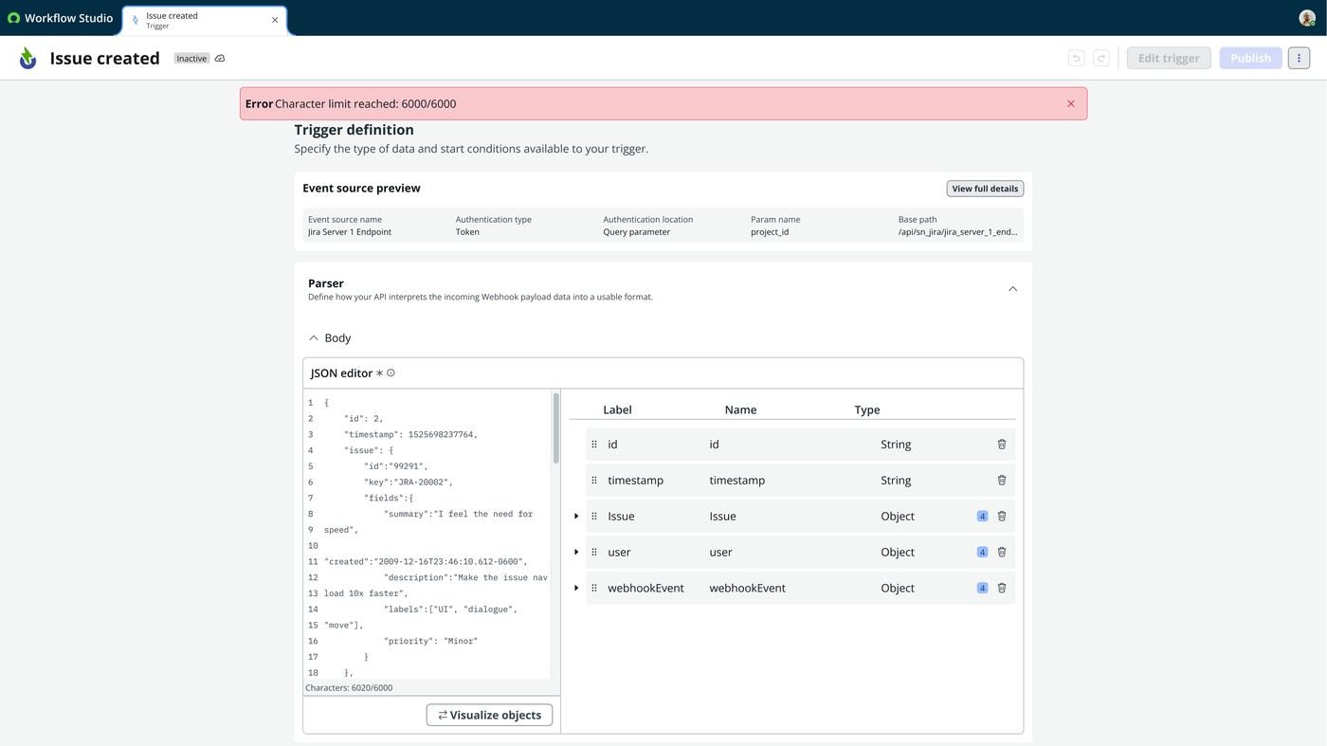Viewport: 1327px width, 746px height.
Task: Click the JSON editor info icon
Action: pyautogui.click(x=391, y=373)
